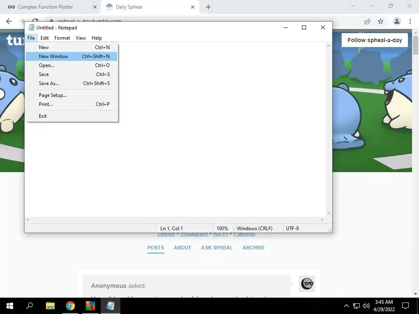Close the Complex Function Plotter tab

pyautogui.click(x=95, y=7)
